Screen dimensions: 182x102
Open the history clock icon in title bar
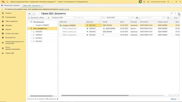click(x=144, y=2)
